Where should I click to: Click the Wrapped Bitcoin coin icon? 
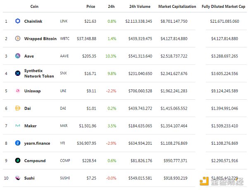[x=18, y=38]
